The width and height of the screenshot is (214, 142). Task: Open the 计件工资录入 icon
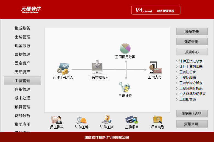[63, 69]
